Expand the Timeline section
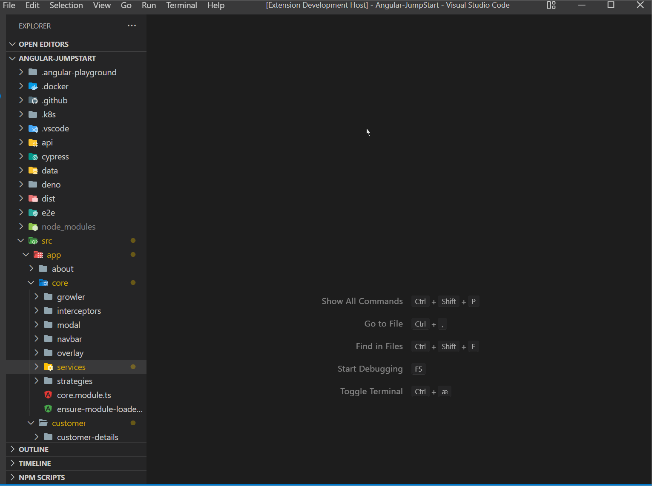Screen dimensions: 652x486 [x=12, y=463]
